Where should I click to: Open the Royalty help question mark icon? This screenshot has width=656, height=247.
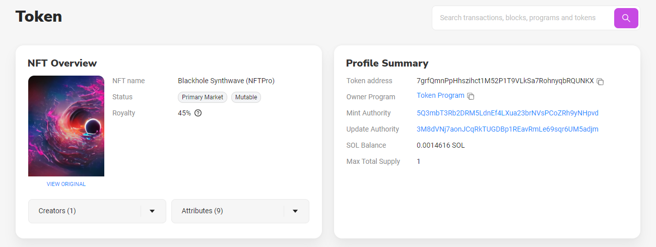tap(198, 113)
